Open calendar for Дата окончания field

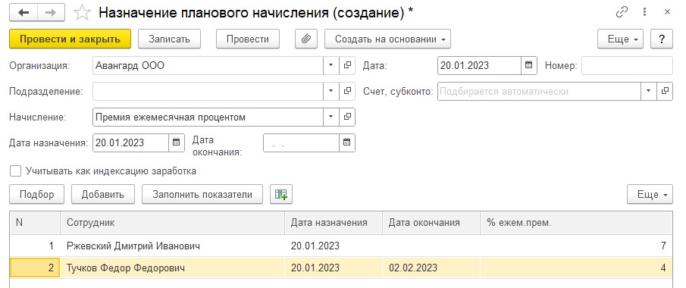click(x=347, y=142)
